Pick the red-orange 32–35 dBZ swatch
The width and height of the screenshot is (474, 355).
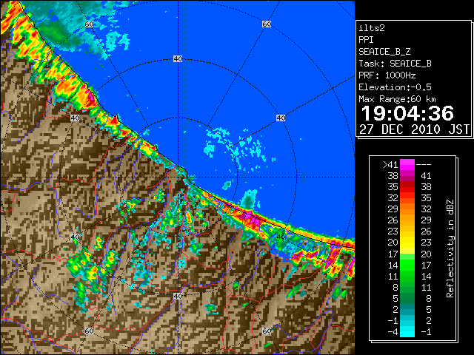pyautogui.click(x=407, y=198)
